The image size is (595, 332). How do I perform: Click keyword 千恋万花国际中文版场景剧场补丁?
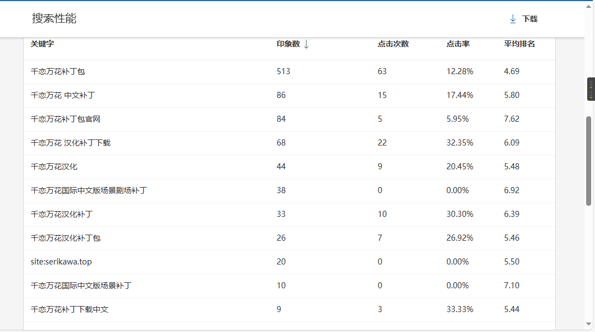point(89,190)
